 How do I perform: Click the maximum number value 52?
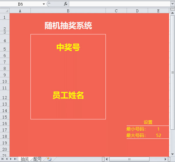tap(159, 136)
